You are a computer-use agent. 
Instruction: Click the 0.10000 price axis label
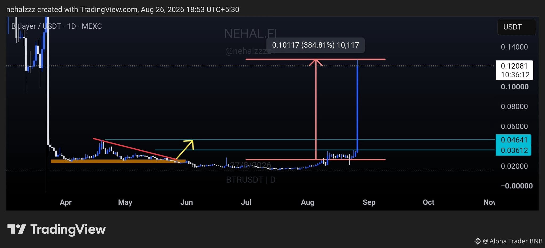[x=515, y=87]
